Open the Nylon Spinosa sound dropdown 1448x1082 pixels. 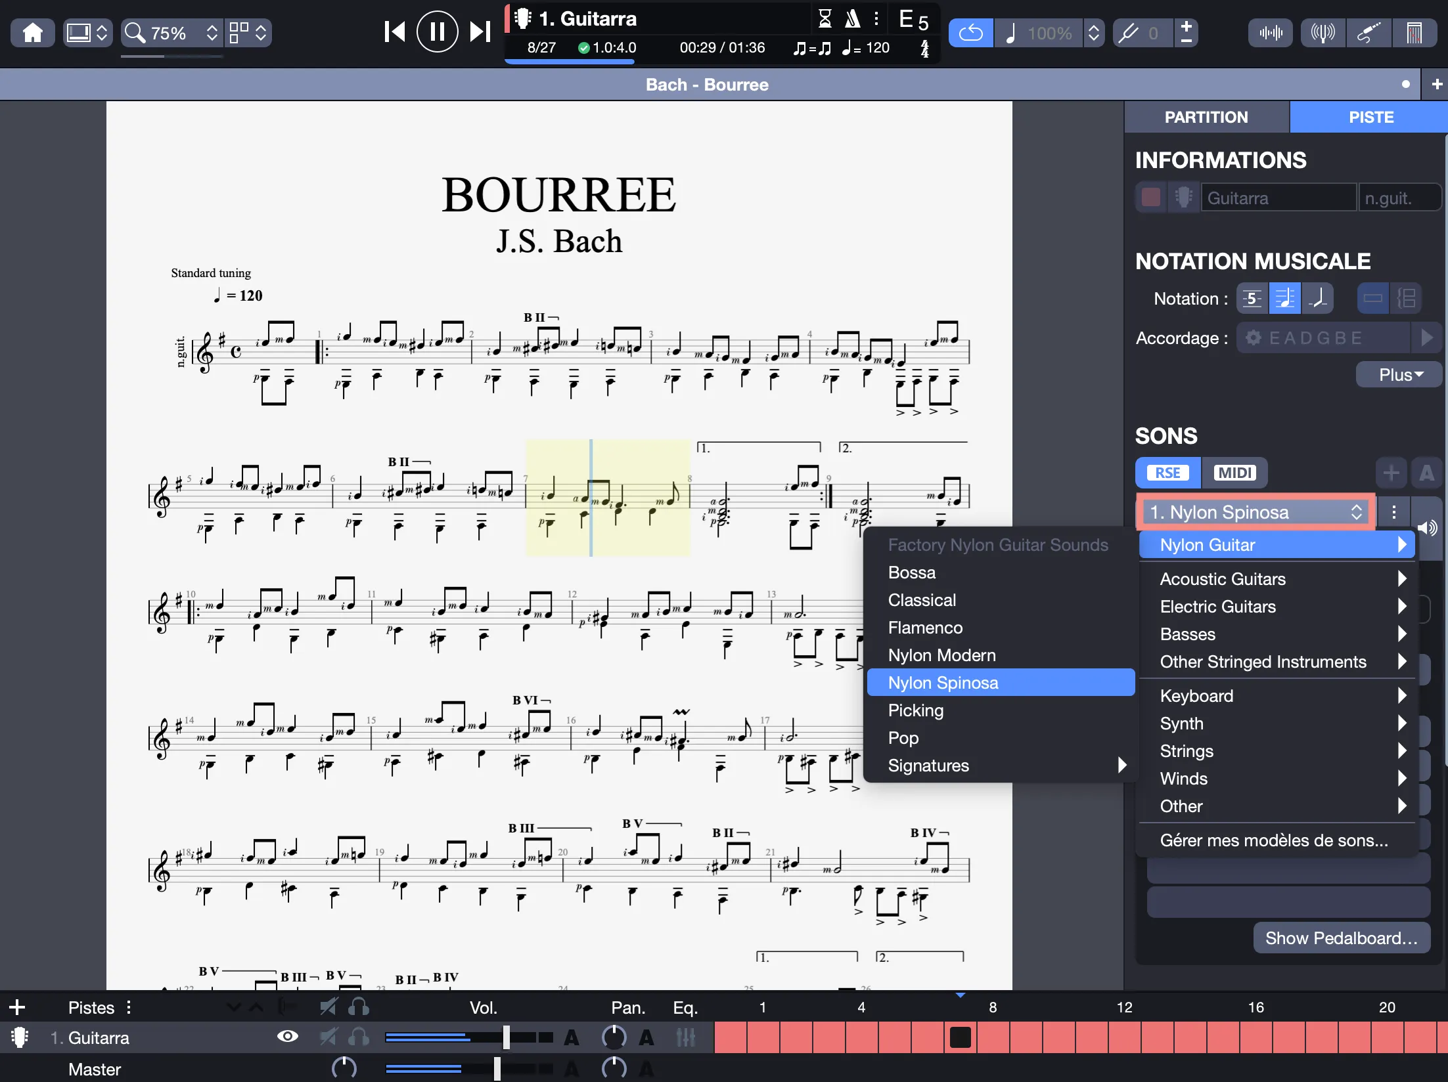coord(1255,512)
